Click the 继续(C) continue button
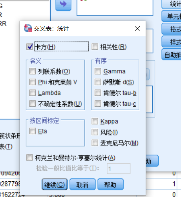The width and height of the screenshot is (181, 197). point(55,184)
